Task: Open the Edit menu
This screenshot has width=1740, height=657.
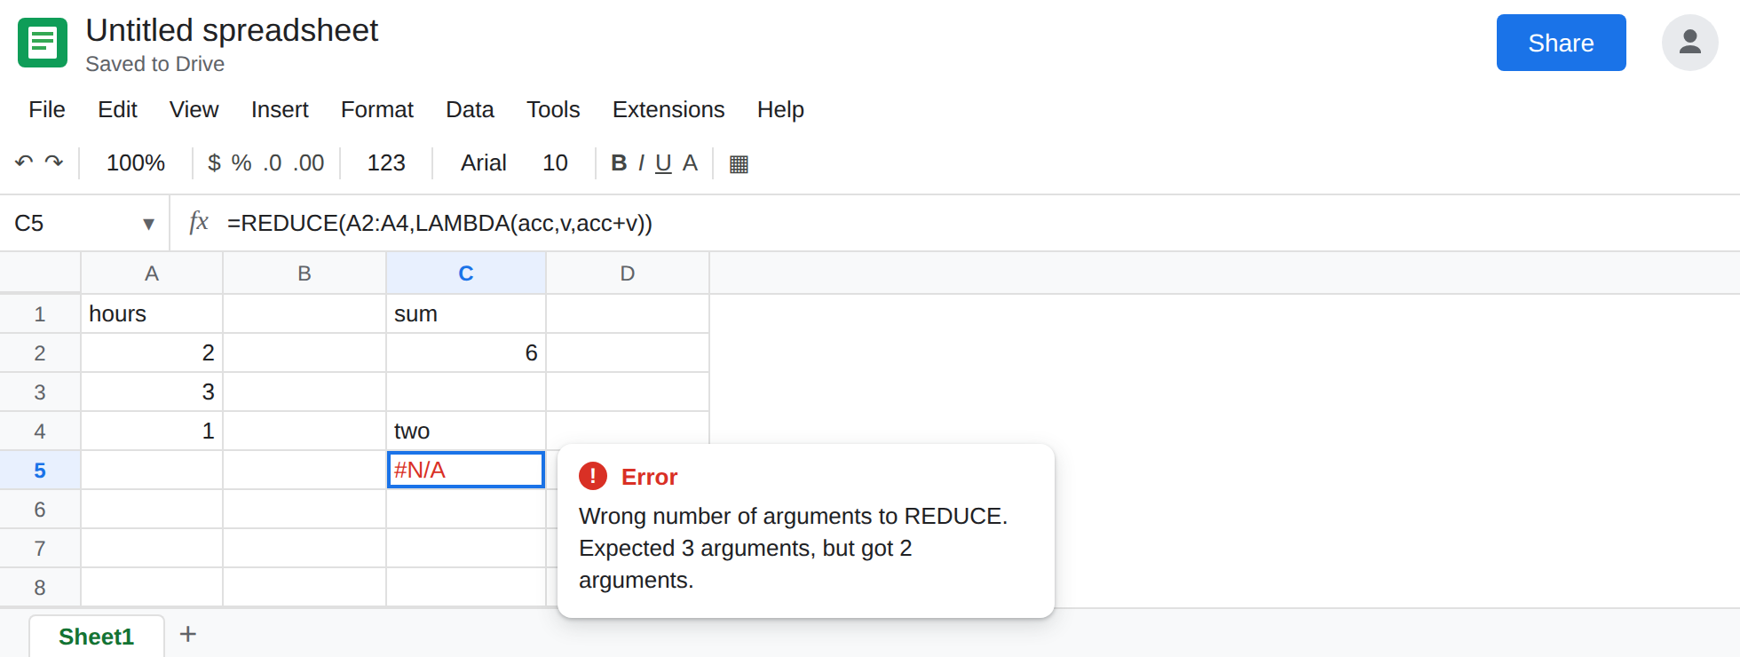Action: click(117, 109)
